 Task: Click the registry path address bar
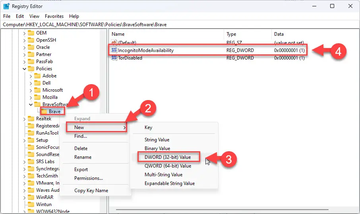(x=180, y=25)
